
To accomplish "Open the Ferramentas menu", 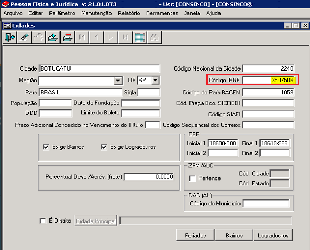I will [162, 13].
